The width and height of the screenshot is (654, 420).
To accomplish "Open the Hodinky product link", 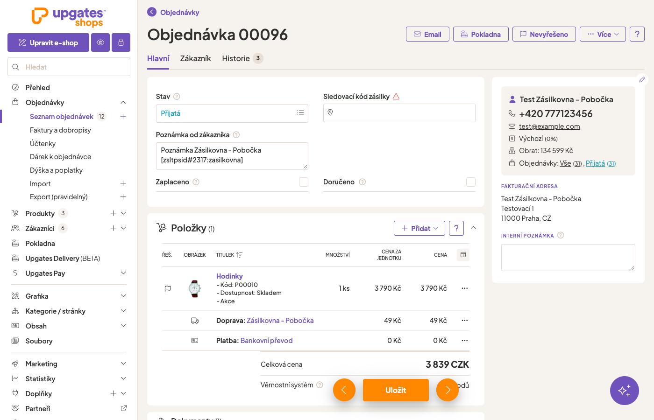I will click(x=229, y=276).
